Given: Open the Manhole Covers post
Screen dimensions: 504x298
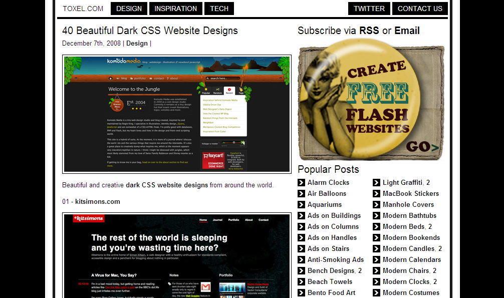Looking at the screenshot, I should (408, 204).
